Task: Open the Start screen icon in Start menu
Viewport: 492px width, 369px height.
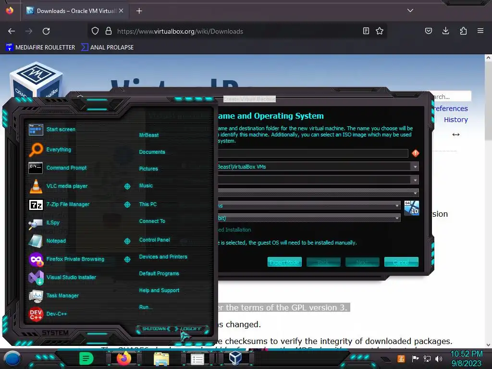Action: pyautogui.click(x=36, y=129)
